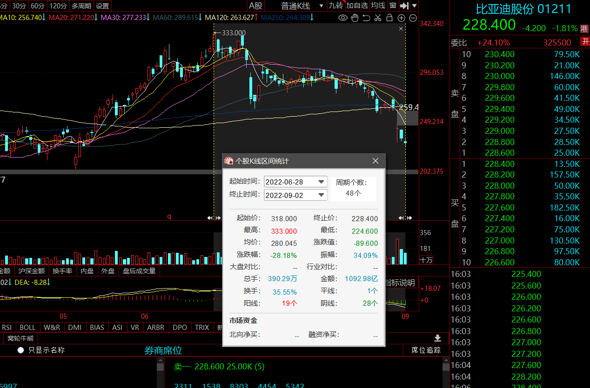This screenshot has height=388, width=590.
Task: Click the 卖一 228.600 25.00K row
Action: point(219,367)
